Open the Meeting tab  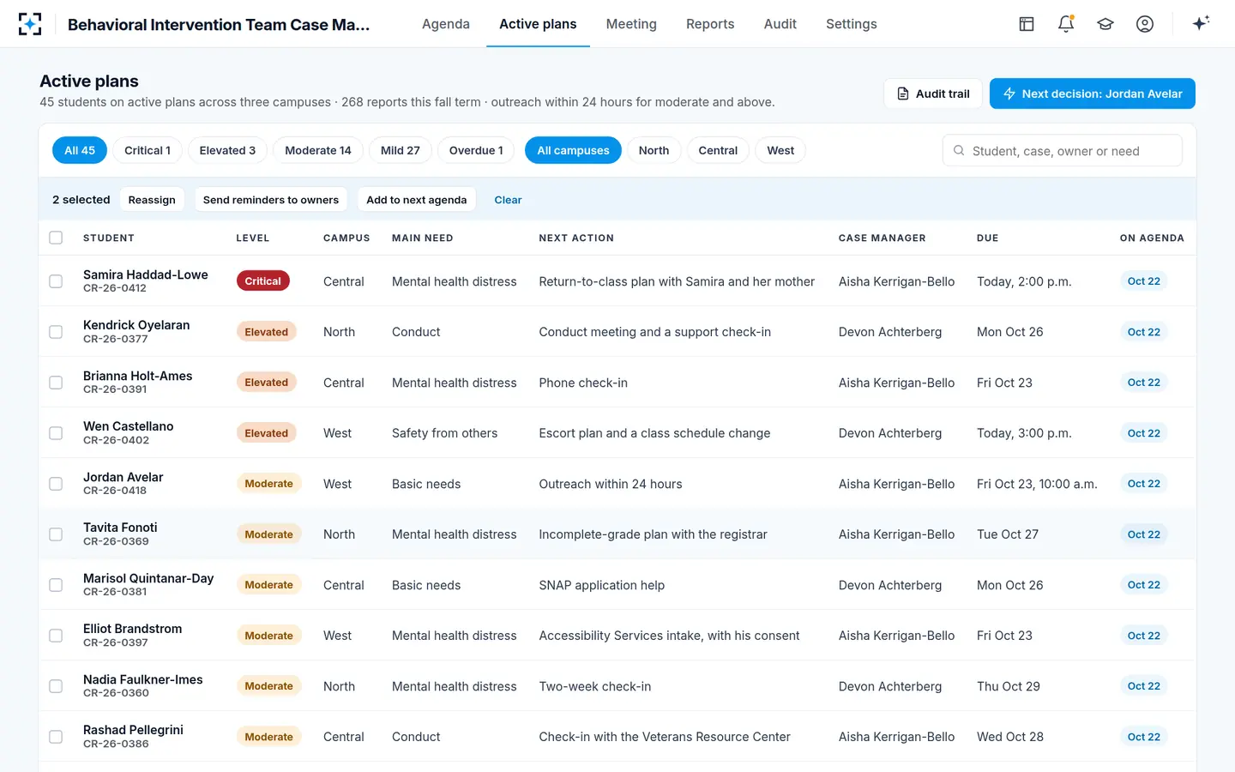[631, 24]
